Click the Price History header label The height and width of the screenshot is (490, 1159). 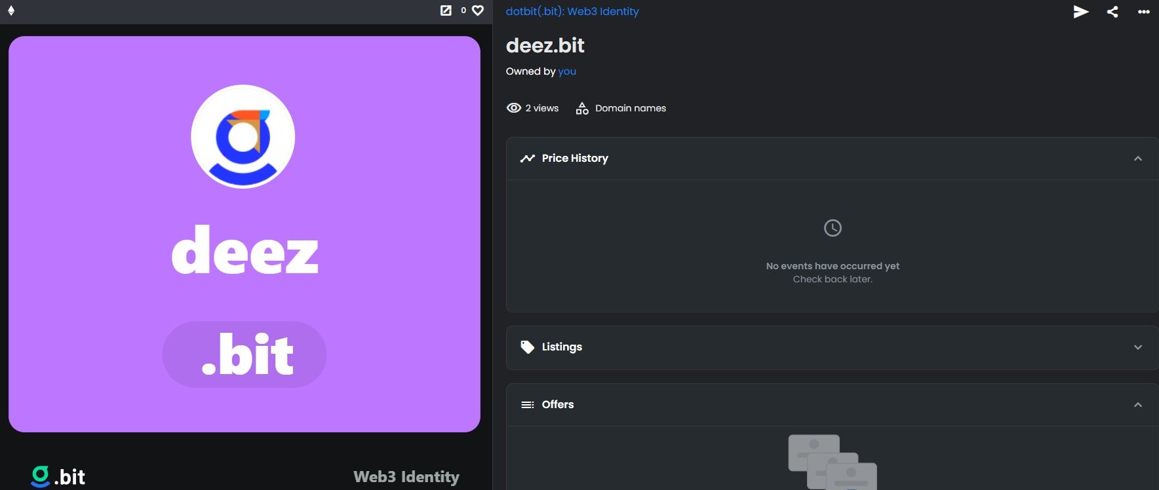(x=575, y=159)
